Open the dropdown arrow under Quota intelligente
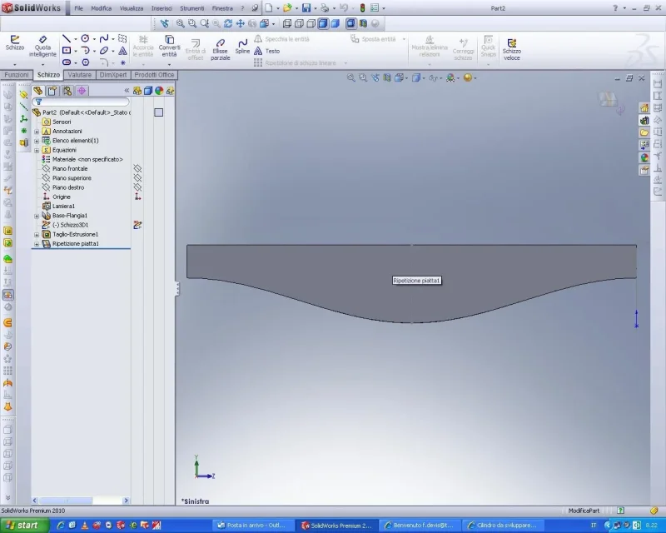This screenshot has height=533, width=666. 42,65
